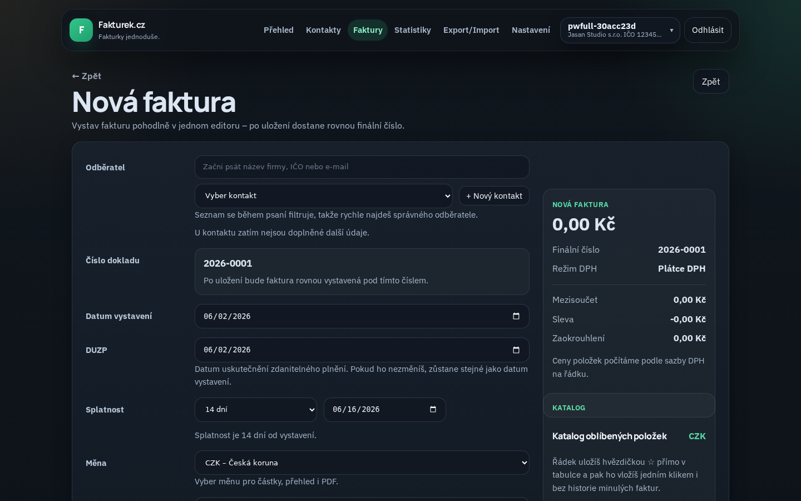Open the Statistiky page
The height and width of the screenshot is (501, 801).
(x=413, y=30)
